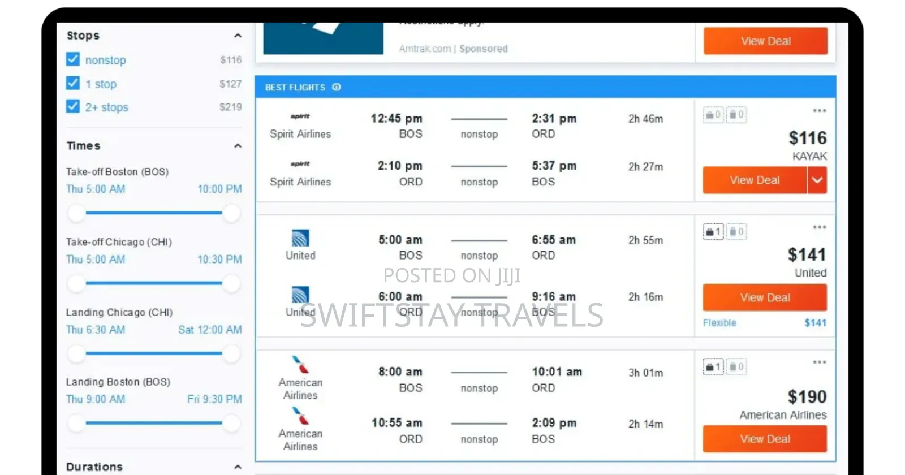
Task: Click the left handle of Take-off Chicago slider
Action: pyautogui.click(x=76, y=283)
